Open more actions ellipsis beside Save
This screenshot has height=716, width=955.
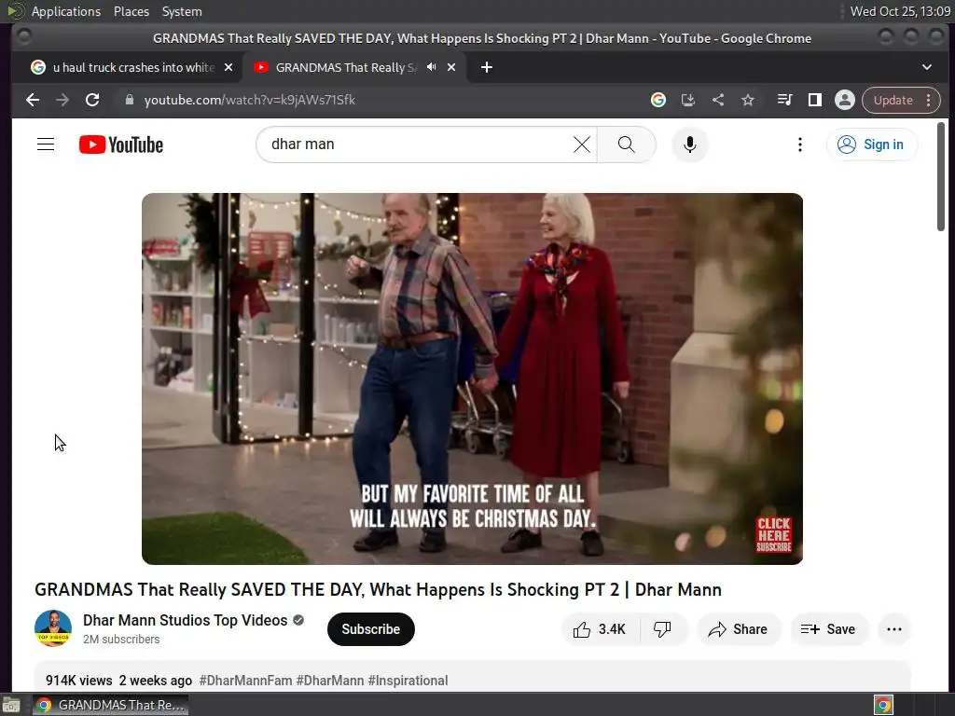(894, 629)
